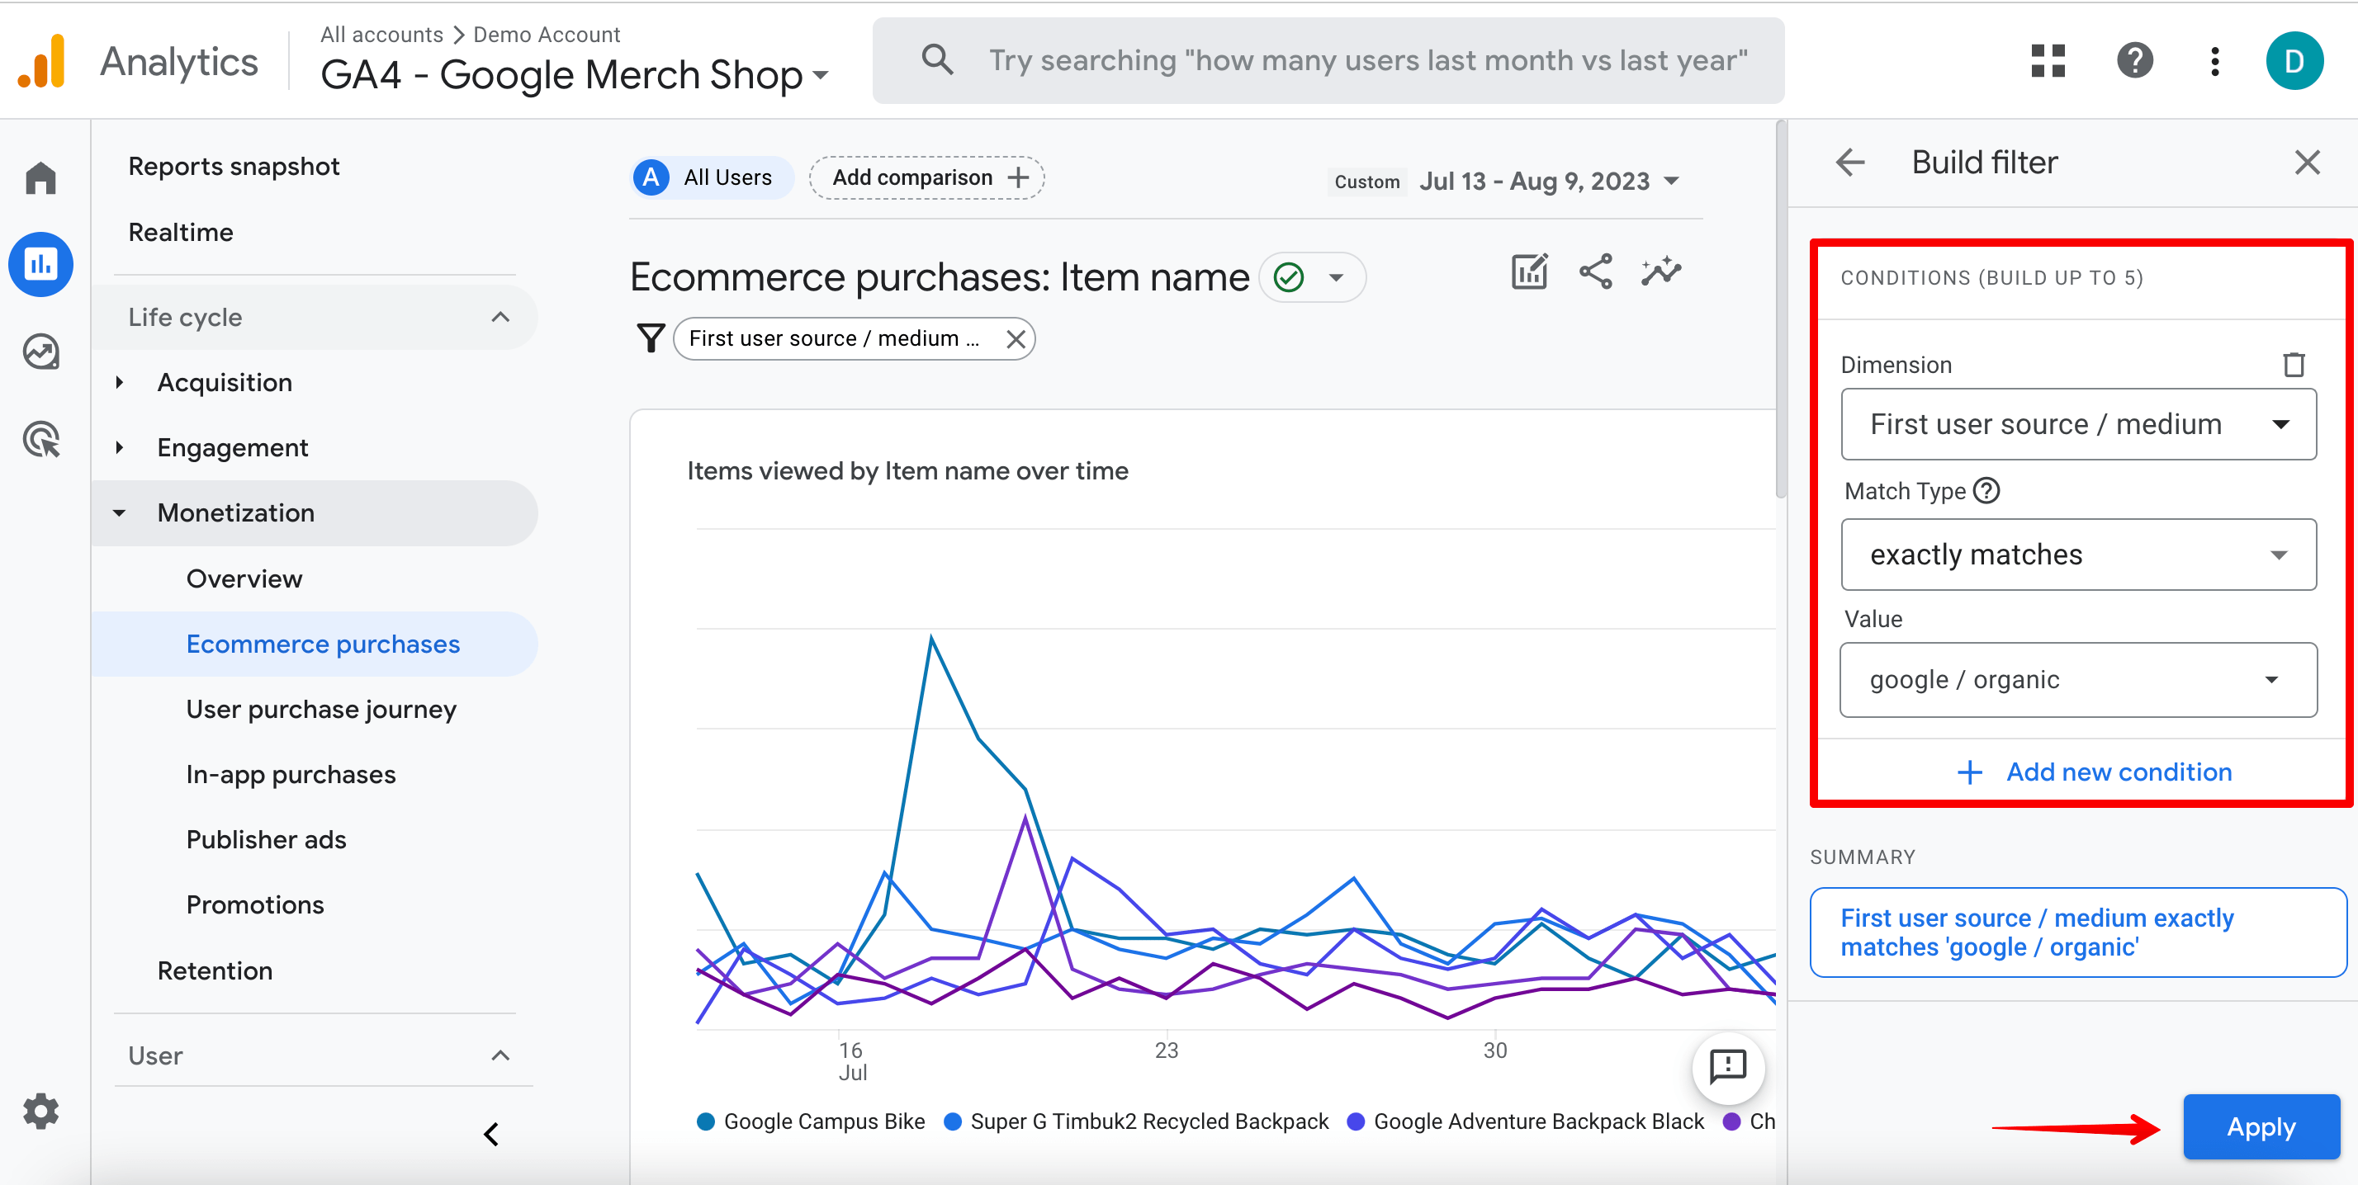Viewport: 2358px width, 1185px height.
Task: Click the All accounts breadcrumb
Action: pyautogui.click(x=381, y=34)
